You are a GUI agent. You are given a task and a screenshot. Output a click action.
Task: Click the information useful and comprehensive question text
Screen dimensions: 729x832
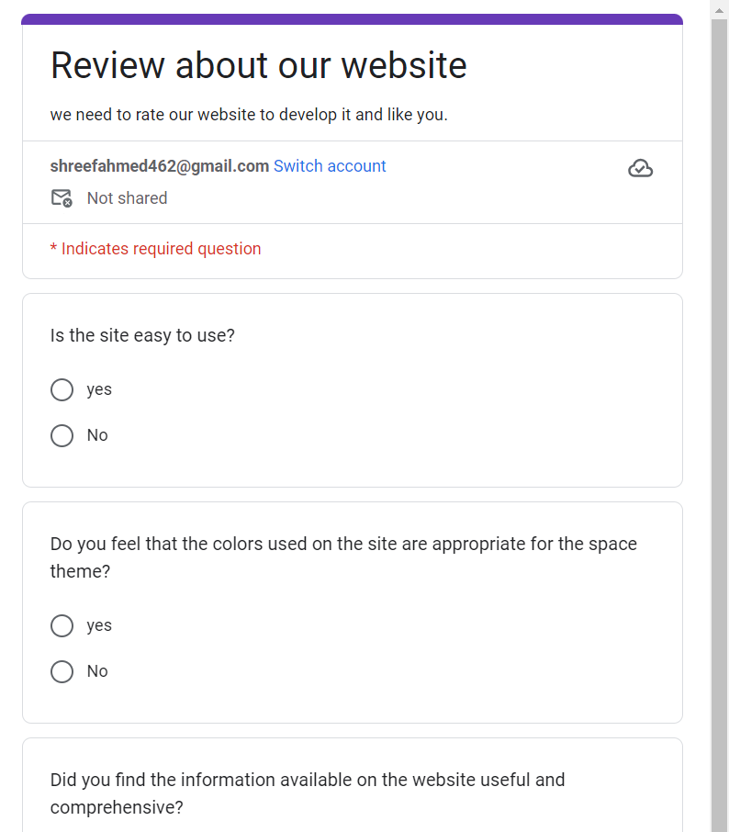[308, 793]
